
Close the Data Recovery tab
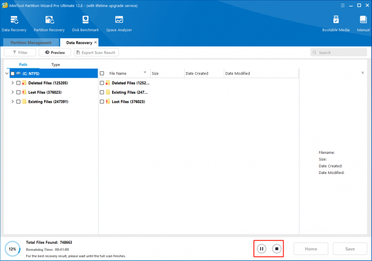95,42
